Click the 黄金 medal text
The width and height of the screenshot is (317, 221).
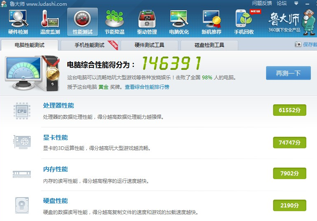click(x=103, y=87)
